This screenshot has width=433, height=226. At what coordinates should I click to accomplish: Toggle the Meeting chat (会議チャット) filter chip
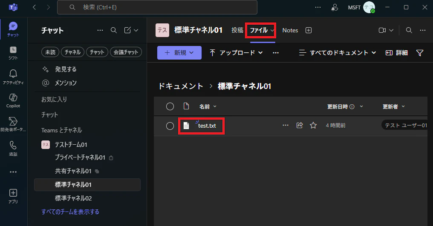[126, 52]
